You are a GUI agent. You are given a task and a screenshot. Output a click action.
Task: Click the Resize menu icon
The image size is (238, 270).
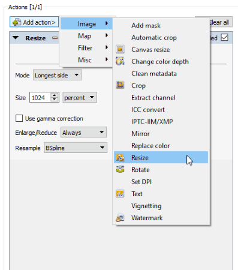[120, 157]
